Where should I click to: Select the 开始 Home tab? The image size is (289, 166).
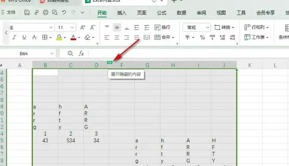[x=102, y=13]
